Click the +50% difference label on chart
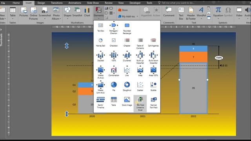The width and height of the screenshot is (251, 141). (219, 58)
